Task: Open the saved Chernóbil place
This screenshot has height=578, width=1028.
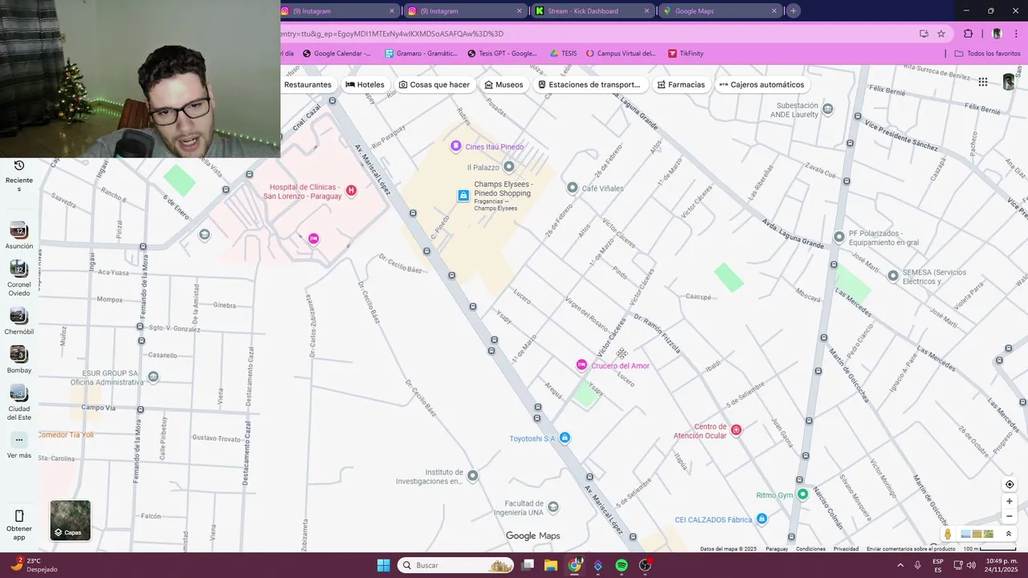Action: point(19,321)
